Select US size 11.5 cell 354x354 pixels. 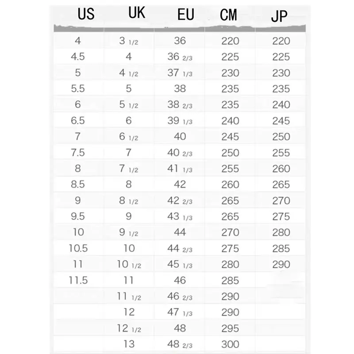click(x=78, y=280)
